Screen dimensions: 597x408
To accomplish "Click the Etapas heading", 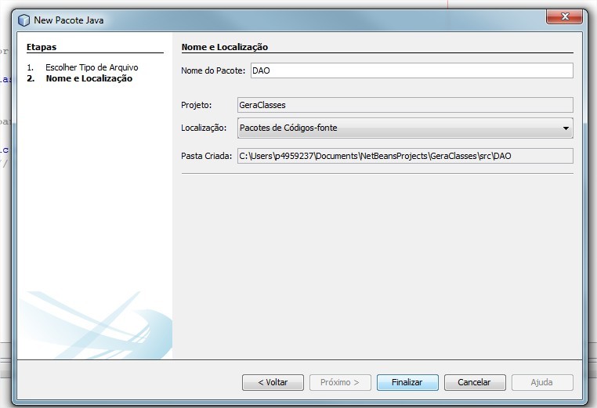I will click(42, 47).
